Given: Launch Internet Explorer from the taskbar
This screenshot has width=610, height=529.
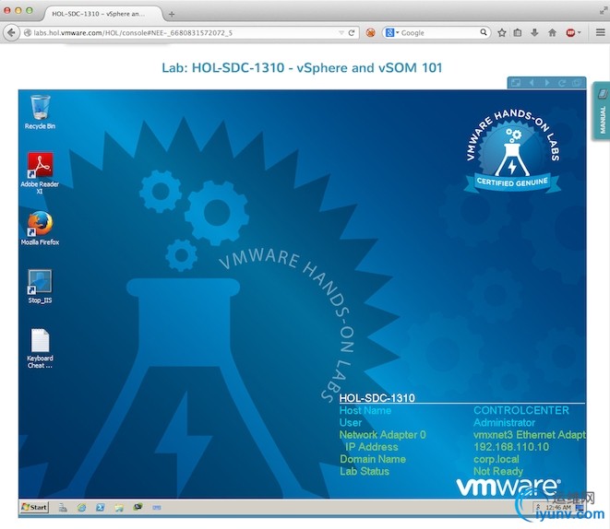Looking at the screenshot, I should pos(82,507).
